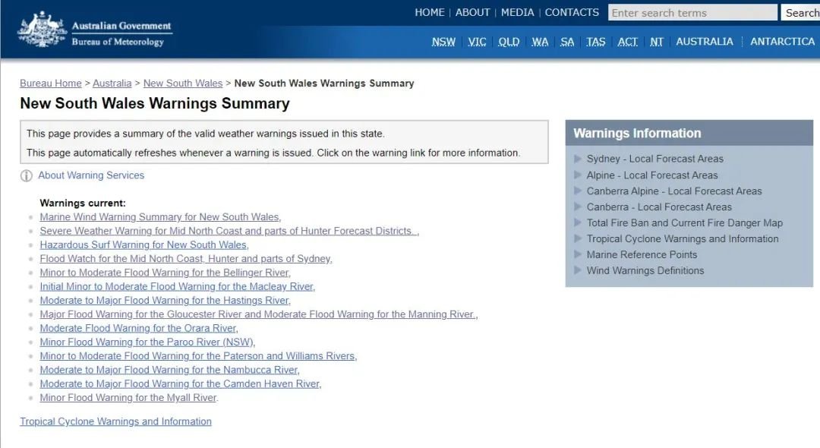Open Canberra Alpine - Local Forecast Areas
The height and width of the screenshot is (448, 820).
coord(674,191)
